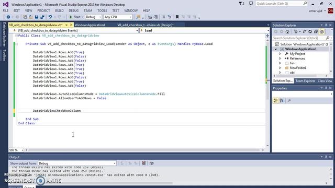Click the New Project toolbar icon
This screenshot has width=335, height=188.
point(25,17)
